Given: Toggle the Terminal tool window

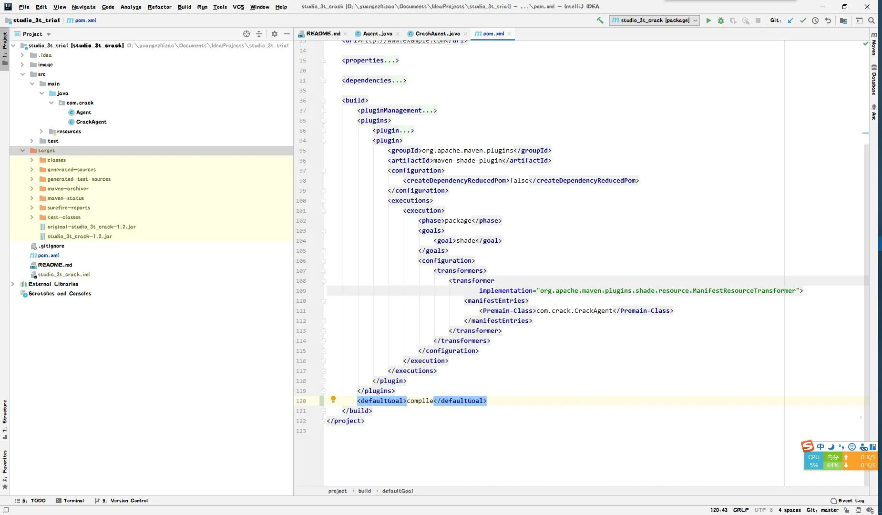Looking at the screenshot, I should coord(70,501).
